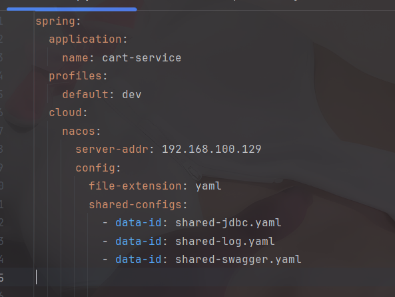395x297 pixels.
Task: Click the value 'shared-swagger.yaml'
Action: click(x=238, y=260)
